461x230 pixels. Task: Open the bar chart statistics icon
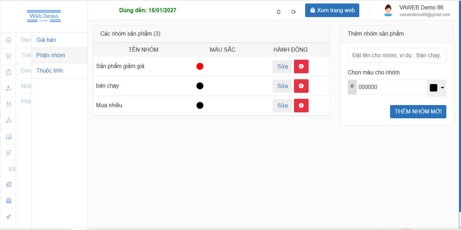click(9, 136)
